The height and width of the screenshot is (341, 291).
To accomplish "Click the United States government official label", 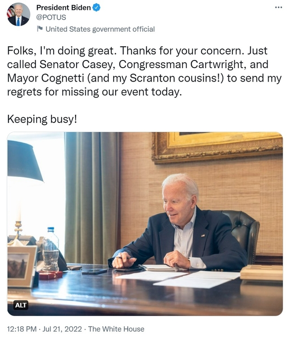I will 100,29.
